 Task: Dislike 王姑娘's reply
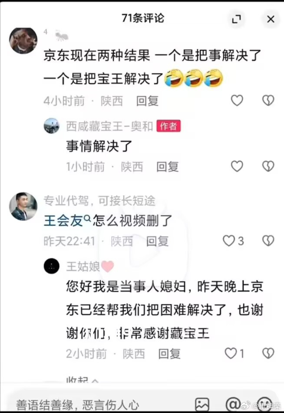[x=268, y=353]
